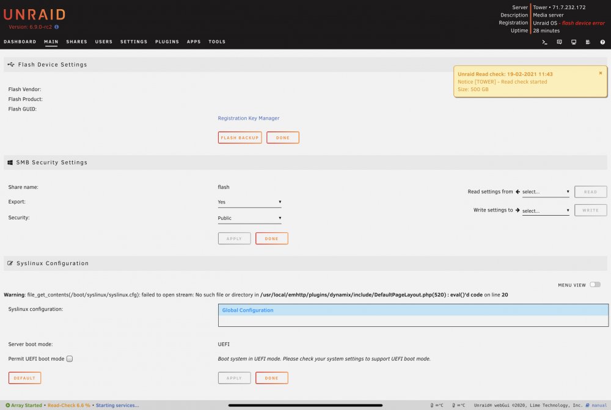Open the Tools tab
This screenshot has width=611, height=410.
[x=217, y=42]
